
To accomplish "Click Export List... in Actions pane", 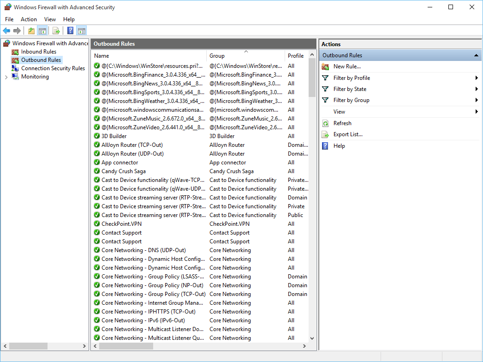I will (348, 134).
